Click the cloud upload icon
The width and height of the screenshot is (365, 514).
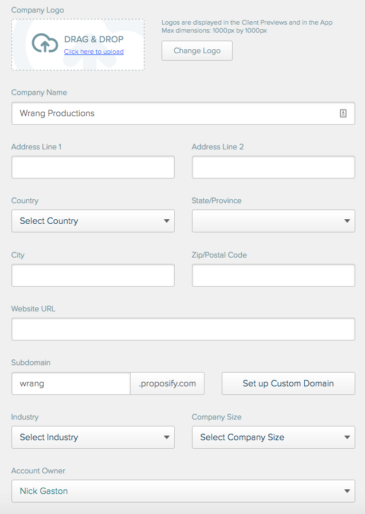(x=45, y=43)
